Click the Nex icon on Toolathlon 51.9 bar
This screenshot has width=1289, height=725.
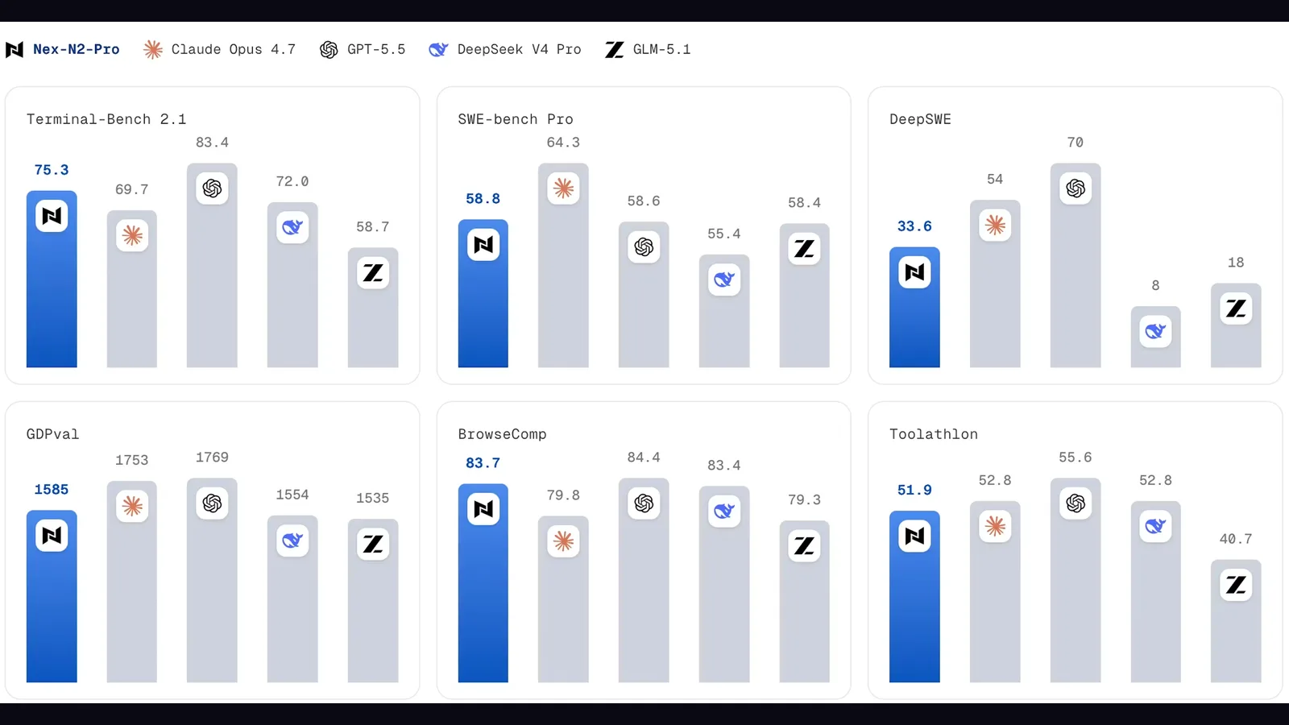(914, 536)
